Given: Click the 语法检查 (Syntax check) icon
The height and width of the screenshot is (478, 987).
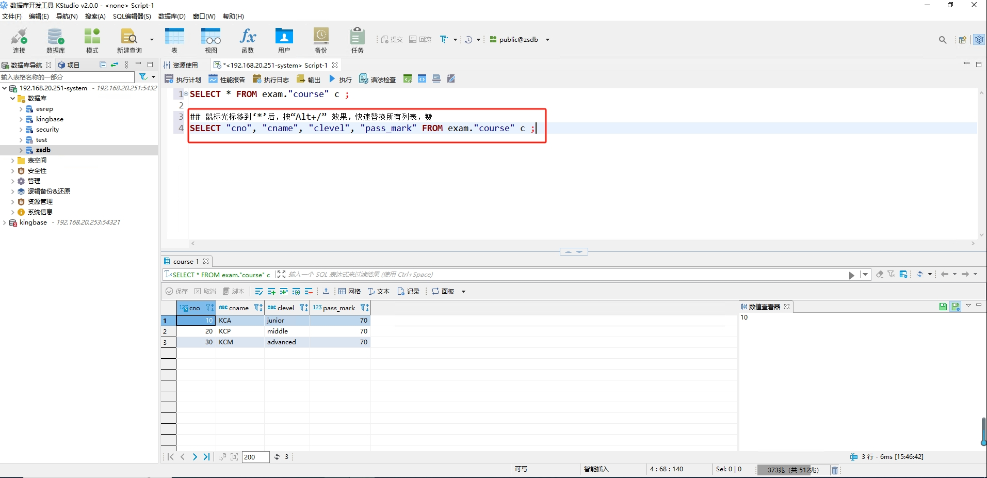Looking at the screenshot, I should click(377, 79).
